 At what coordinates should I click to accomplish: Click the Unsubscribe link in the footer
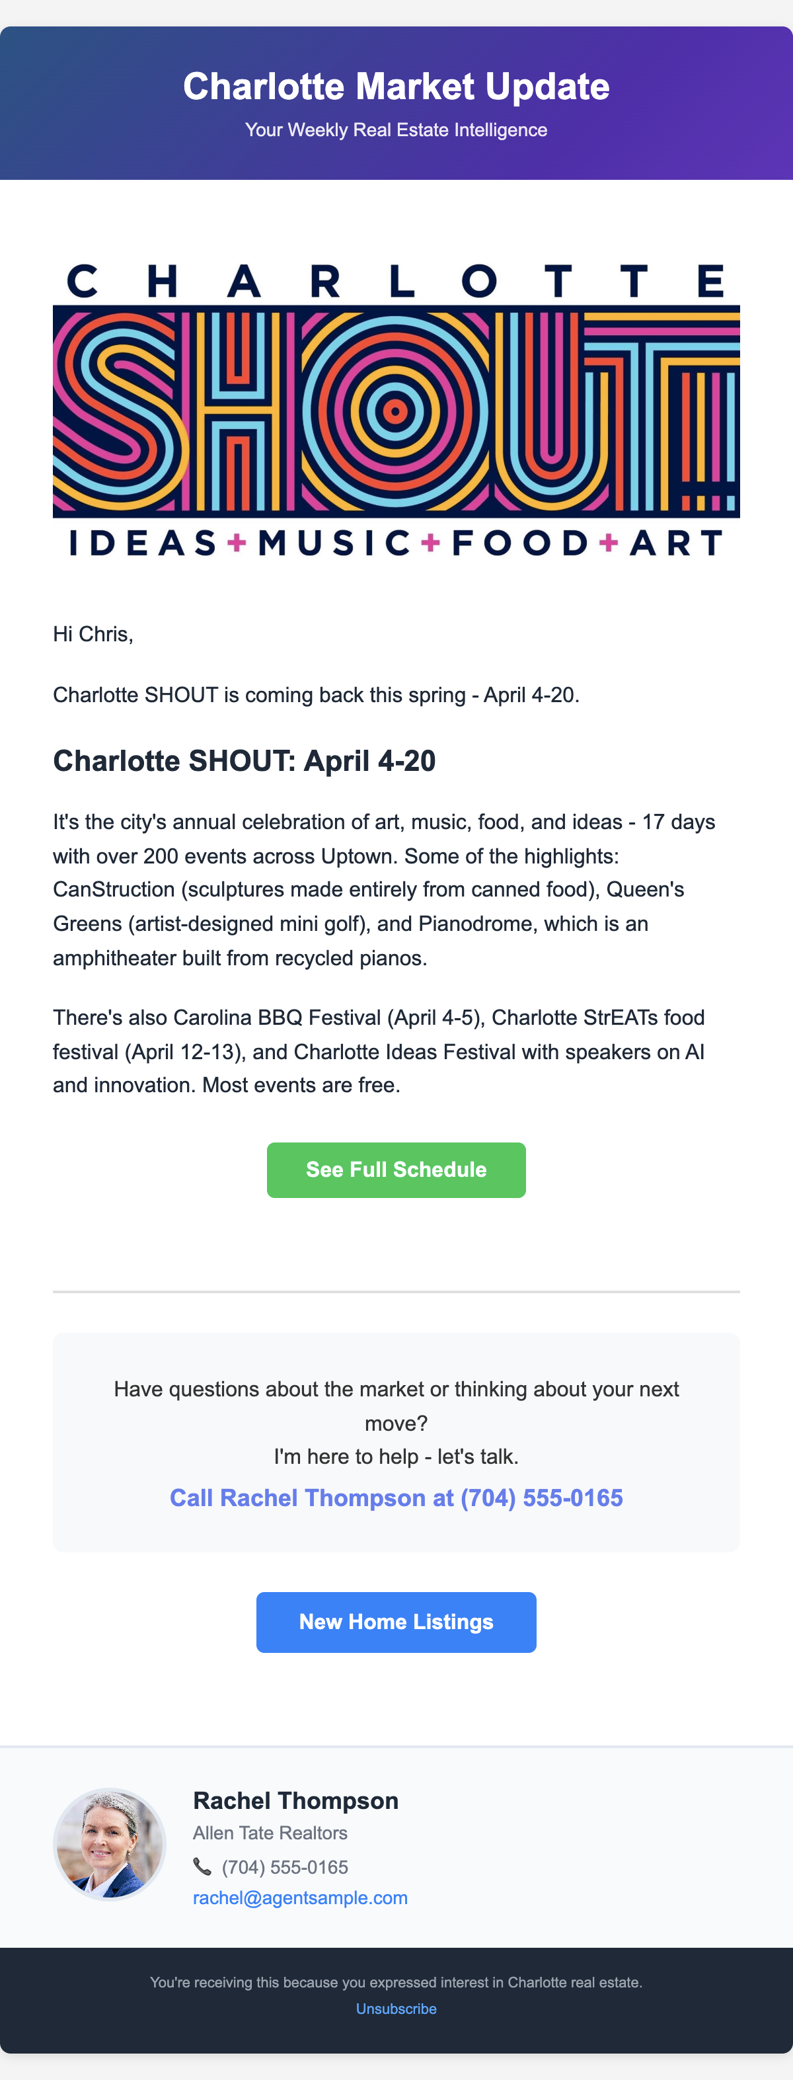pyautogui.click(x=396, y=2008)
